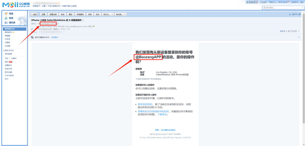The width and height of the screenshot is (305, 146).
Task: Click the 举报 report button
Action: 90,14
